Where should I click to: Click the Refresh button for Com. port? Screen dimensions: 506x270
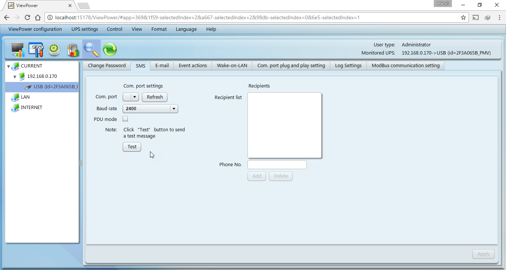click(154, 97)
